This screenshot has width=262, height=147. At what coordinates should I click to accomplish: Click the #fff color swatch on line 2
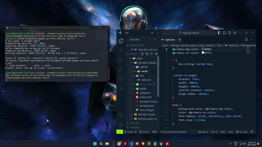coord(203,53)
